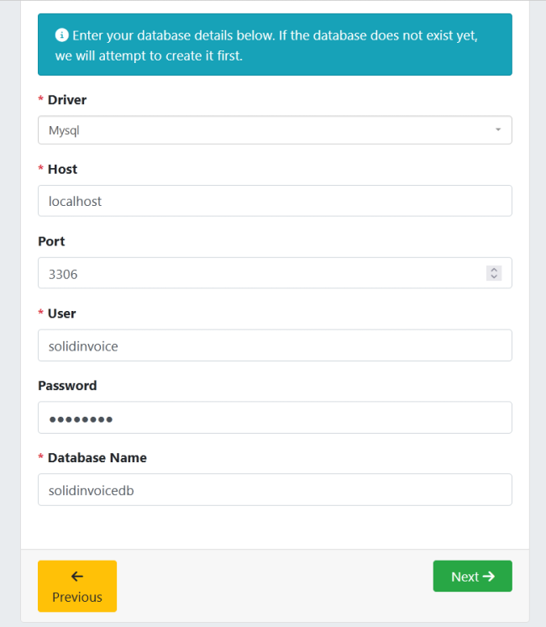Viewport: 546px width, 627px height.
Task: Decrease the Port value with the down arrow
Action: point(494,277)
